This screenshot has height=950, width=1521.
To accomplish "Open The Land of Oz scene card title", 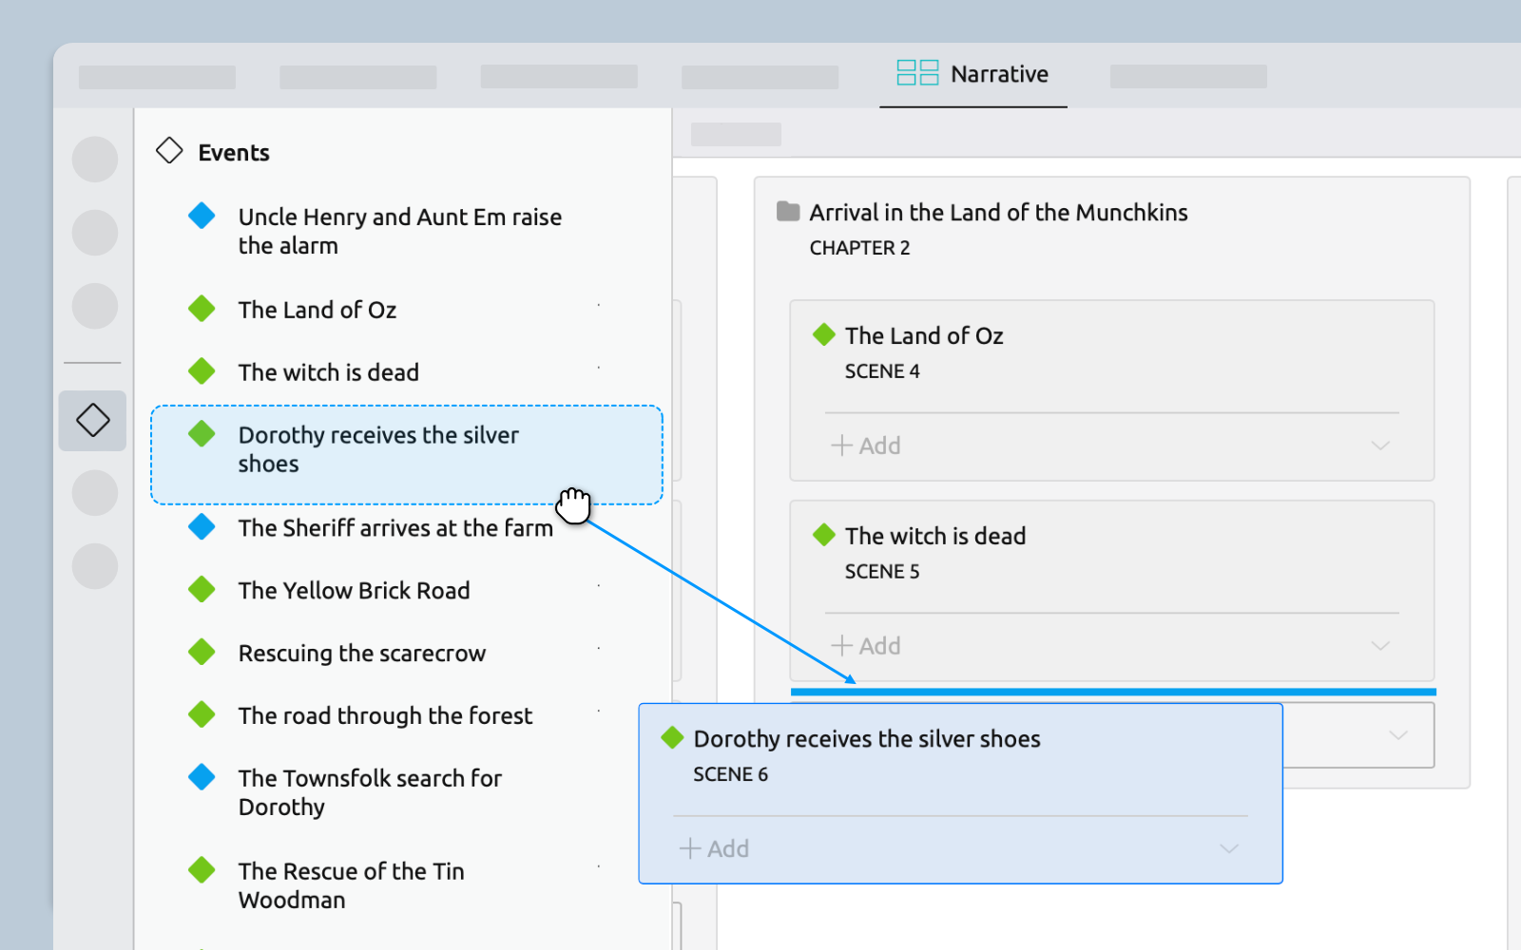I will pos(924,335).
